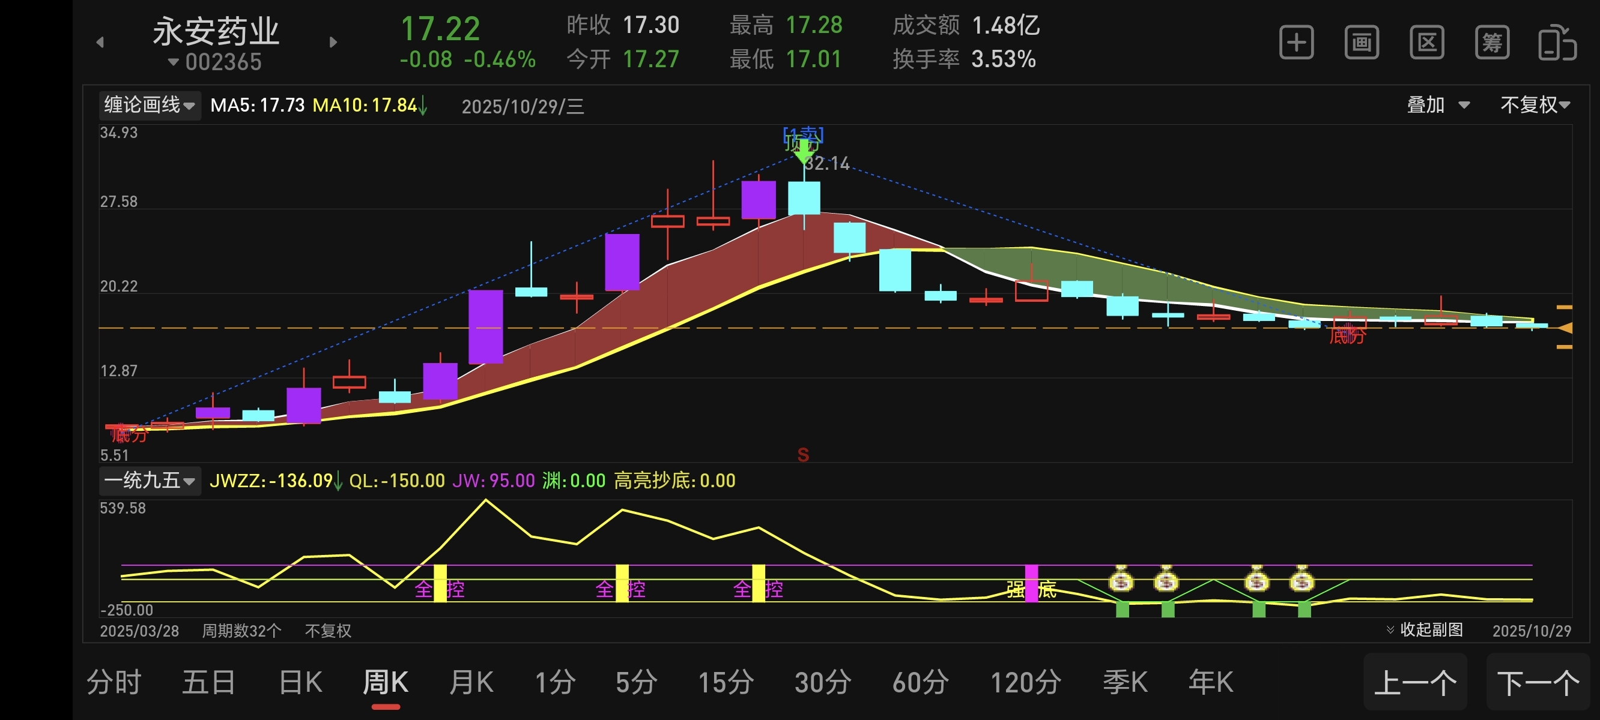The width and height of the screenshot is (1600, 720).
Task: Go to the next stock using the right arrow
Action: [333, 42]
